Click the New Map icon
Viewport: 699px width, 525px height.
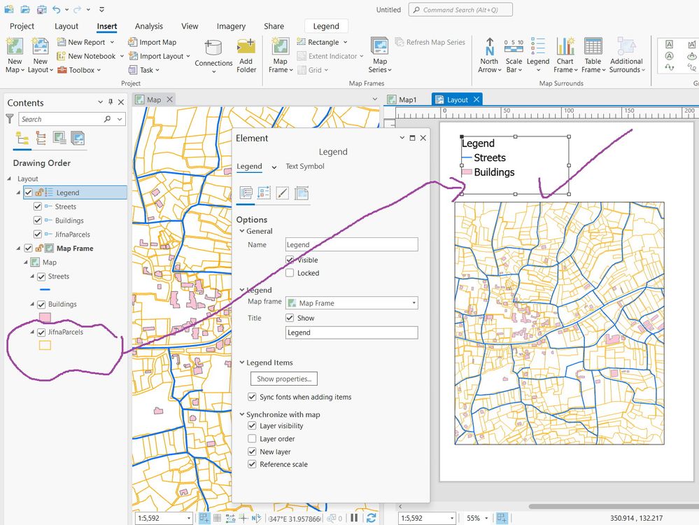tap(14, 47)
